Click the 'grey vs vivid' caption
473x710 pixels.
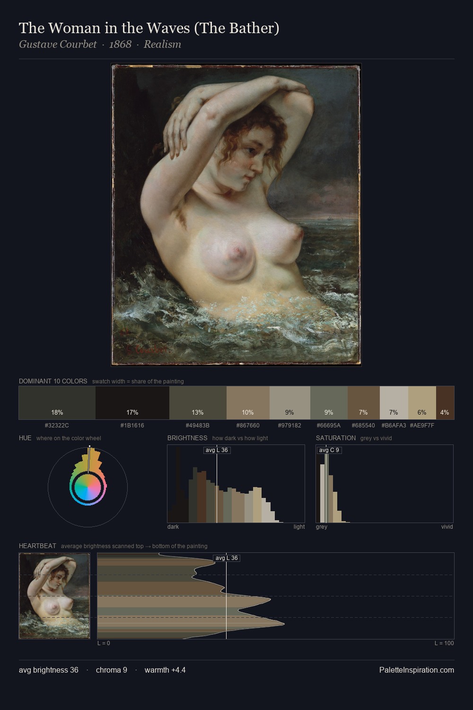pyautogui.click(x=376, y=438)
